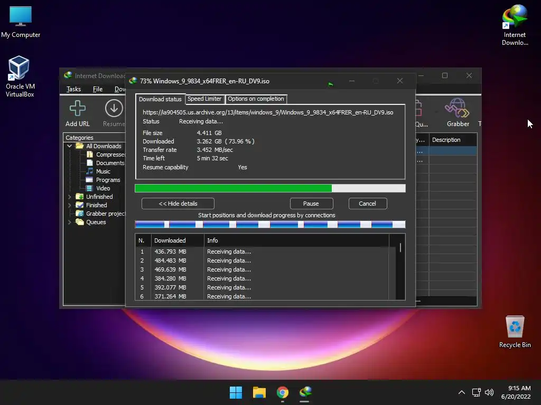Click the 3.452 MB/sec transfer rate value
This screenshot has height=405, width=541.
click(x=214, y=150)
